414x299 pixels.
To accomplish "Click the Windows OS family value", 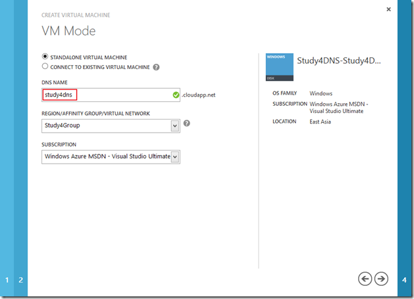I will click(x=321, y=93).
